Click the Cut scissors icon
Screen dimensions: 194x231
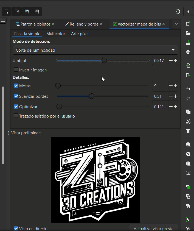pos(188,121)
